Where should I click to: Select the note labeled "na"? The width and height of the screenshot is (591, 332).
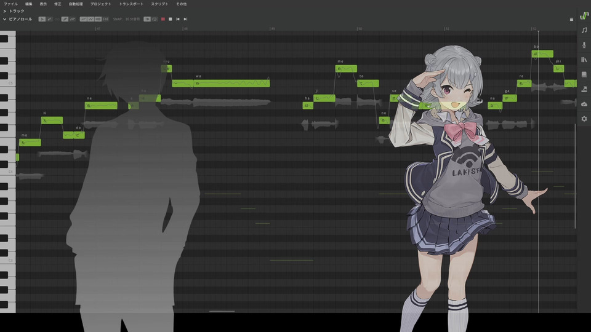point(495,106)
